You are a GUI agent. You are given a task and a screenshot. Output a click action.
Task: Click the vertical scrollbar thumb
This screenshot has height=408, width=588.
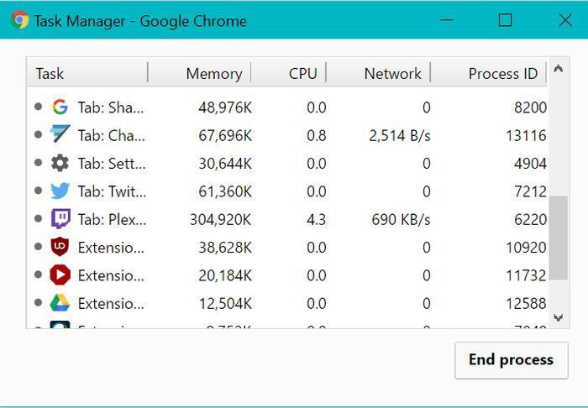(x=559, y=239)
